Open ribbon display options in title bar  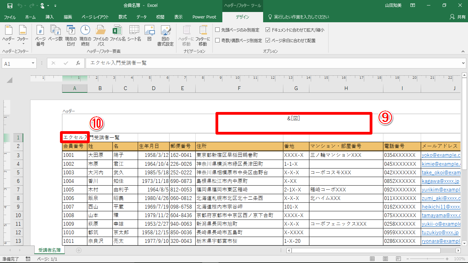412,5
